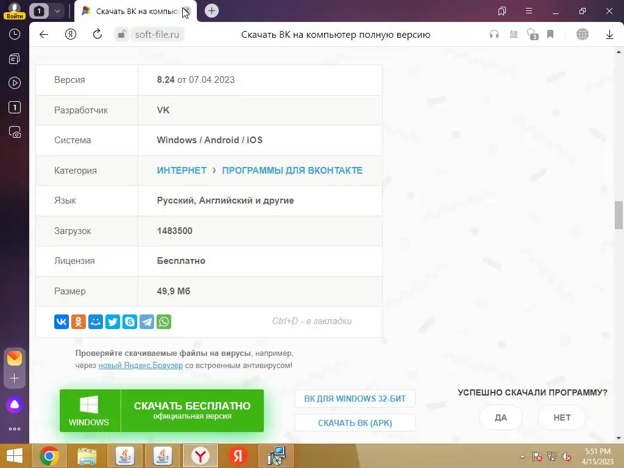Open the tabs/collections panel icon in sidebar
This screenshot has width=624, height=468.
click(x=15, y=59)
